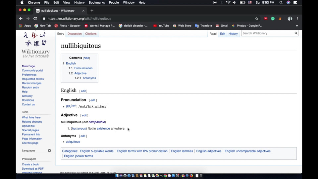
Task: Reload the page with the refresh icon
Action: click(35, 19)
